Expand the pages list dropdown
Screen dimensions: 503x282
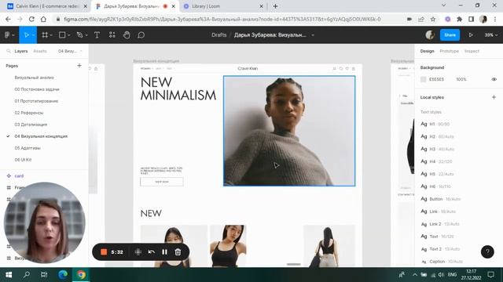pyautogui.click(x=70, y=51)
